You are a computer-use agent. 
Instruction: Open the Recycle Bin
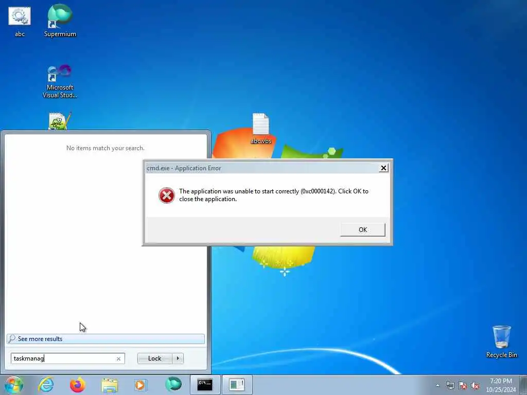[501, 342]
